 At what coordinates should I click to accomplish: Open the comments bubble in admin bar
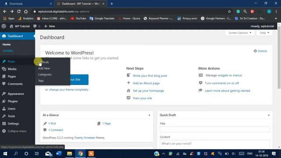point(37,26)
